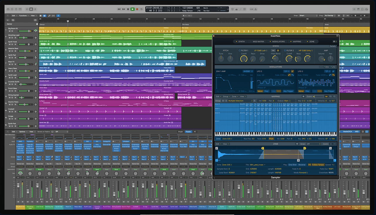Viewport: 376px width, 215px height.
Task: Toggle Filter 1 power button on
Action: (239, 51)
